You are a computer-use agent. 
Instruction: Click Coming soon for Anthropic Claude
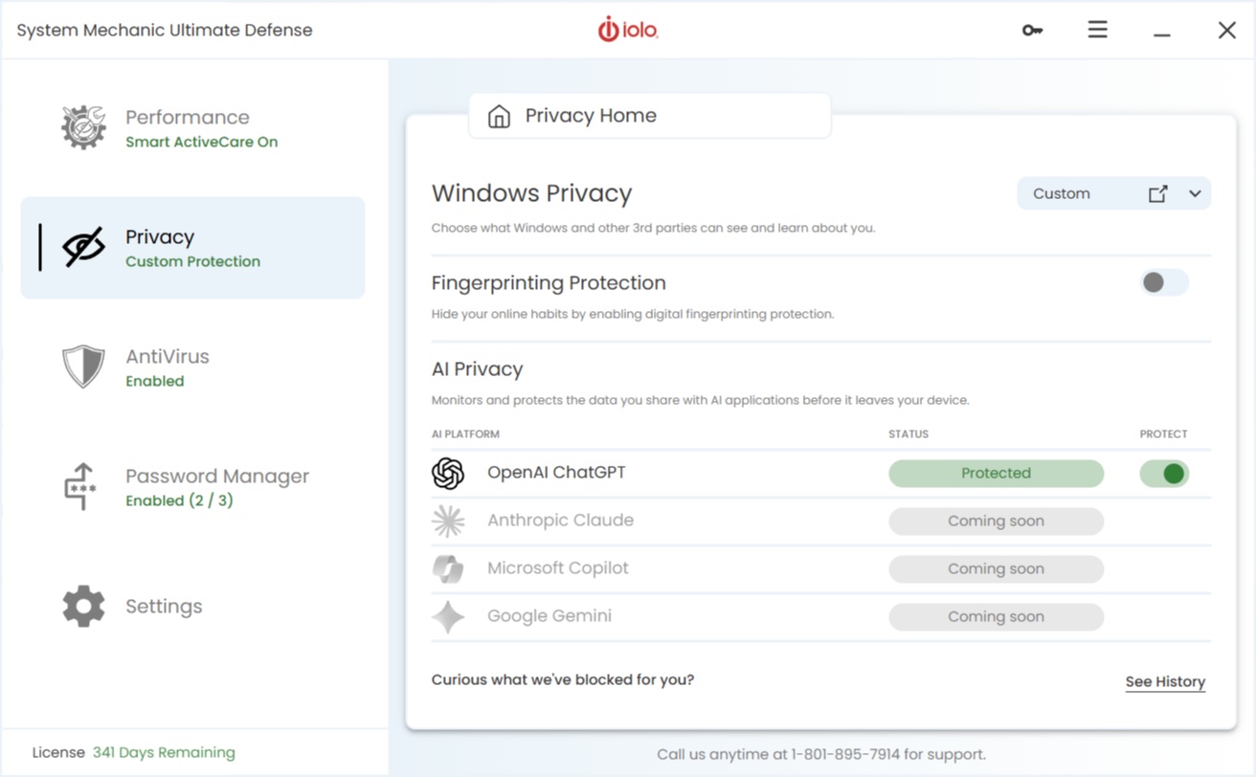click(x=996, y=521)
